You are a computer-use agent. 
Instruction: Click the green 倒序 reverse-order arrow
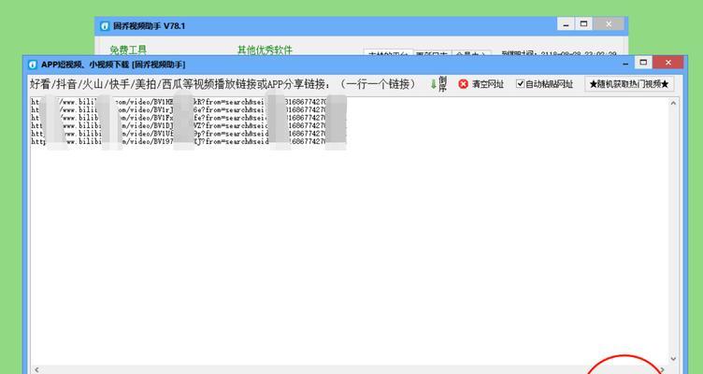coord(434,84)
